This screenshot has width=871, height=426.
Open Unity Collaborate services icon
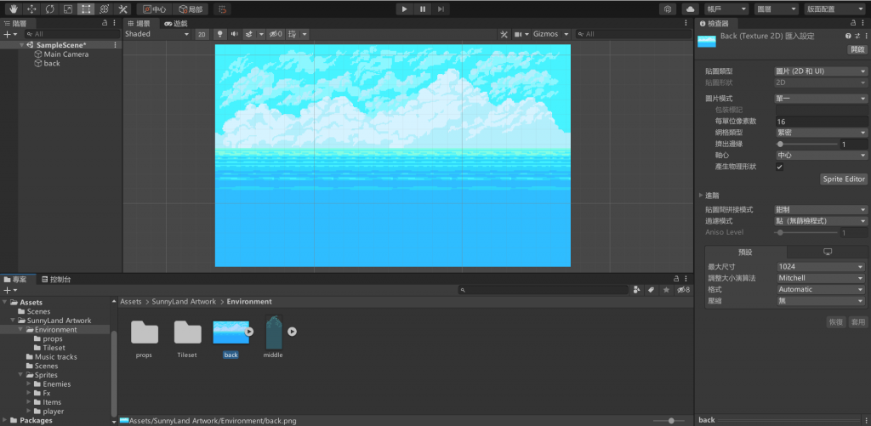[x=668, y=9]
